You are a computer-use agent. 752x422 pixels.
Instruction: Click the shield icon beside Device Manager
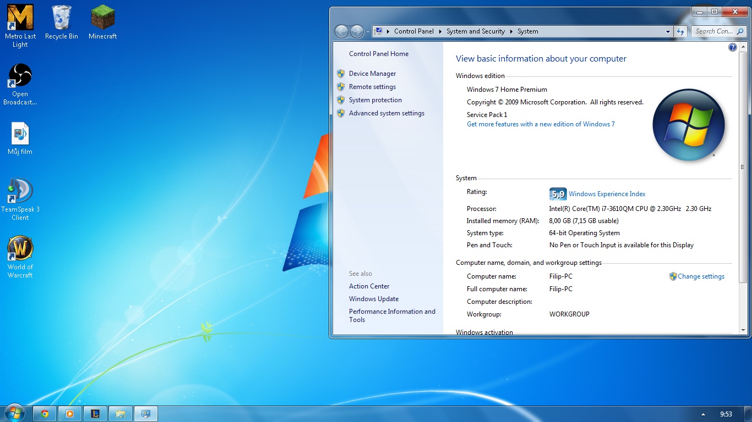pyautogui.click(x=341, y=74)
